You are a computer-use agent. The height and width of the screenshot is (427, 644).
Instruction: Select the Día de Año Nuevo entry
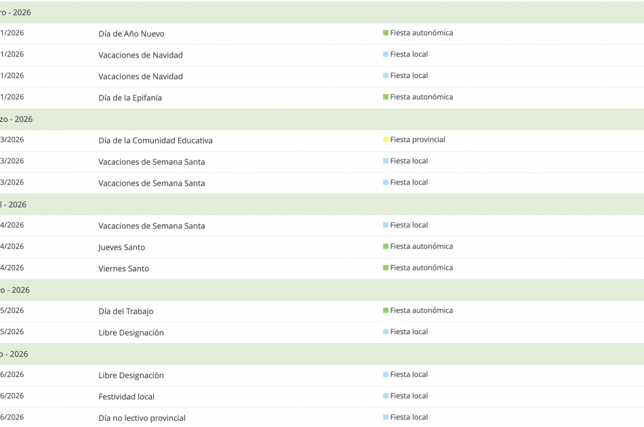coord(131,34)
